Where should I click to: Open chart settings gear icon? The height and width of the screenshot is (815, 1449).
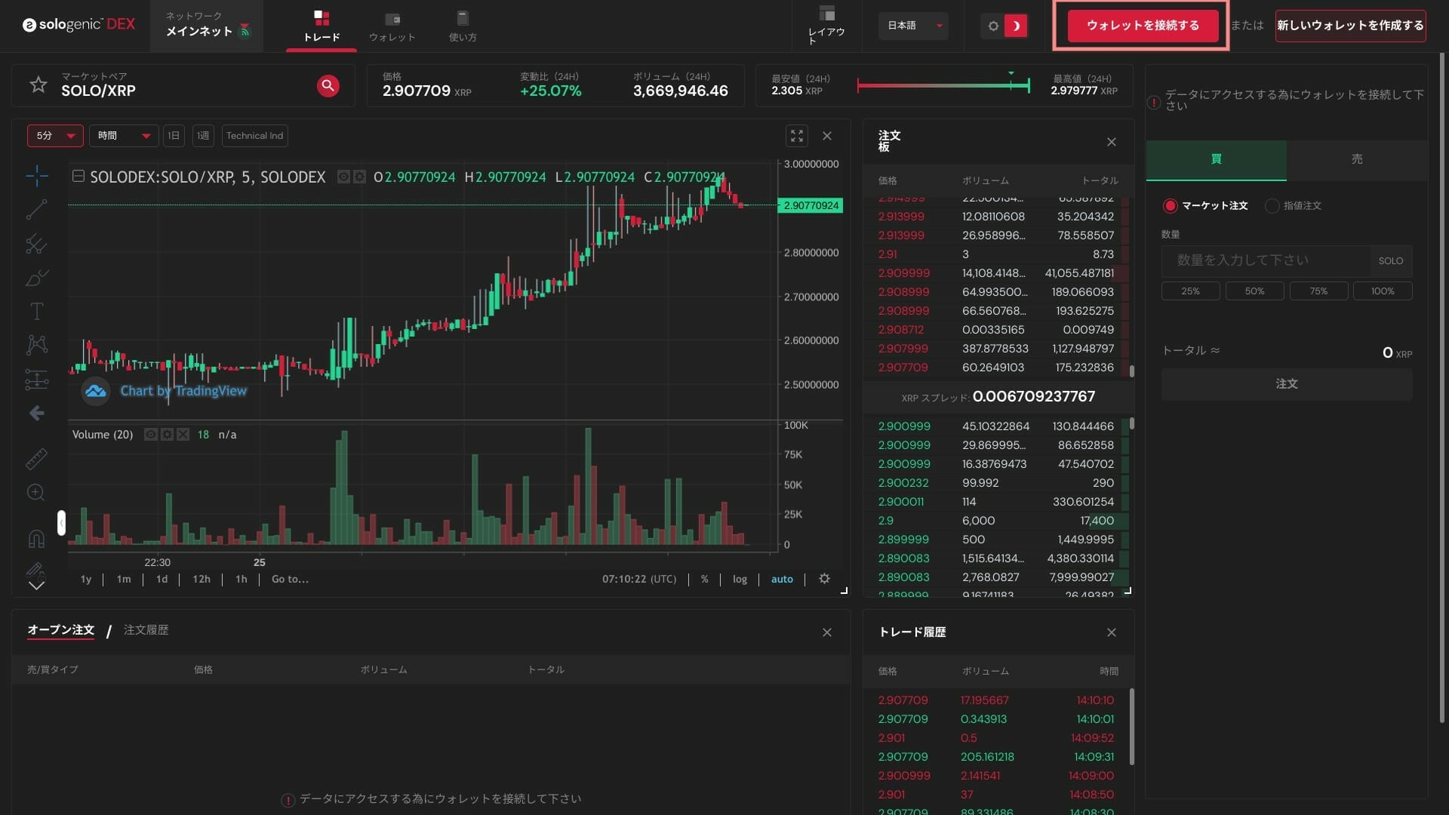824,579
